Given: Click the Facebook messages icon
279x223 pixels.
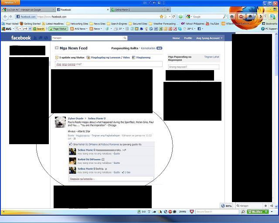Looking at the screenshot, I should pos(41,38).
